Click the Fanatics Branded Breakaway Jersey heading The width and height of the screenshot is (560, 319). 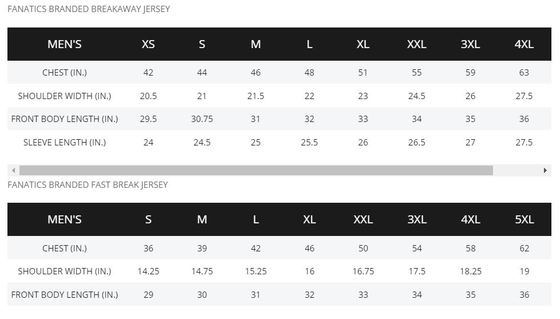tap(89, 9)
